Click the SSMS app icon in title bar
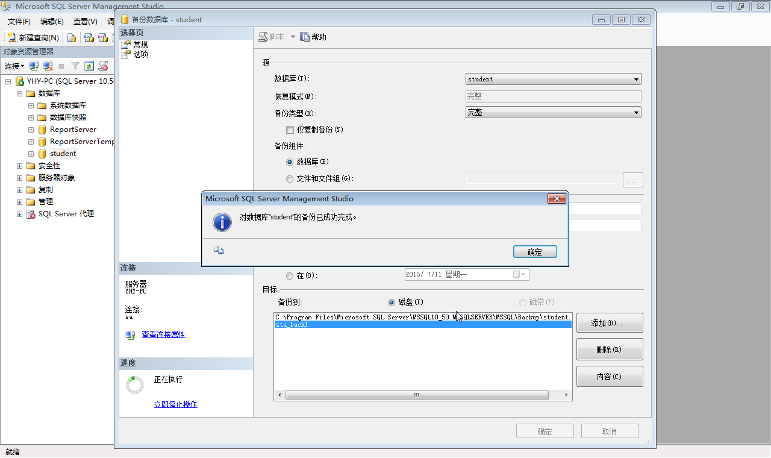Screen dimensions: 771x458 tap(7, 7)
